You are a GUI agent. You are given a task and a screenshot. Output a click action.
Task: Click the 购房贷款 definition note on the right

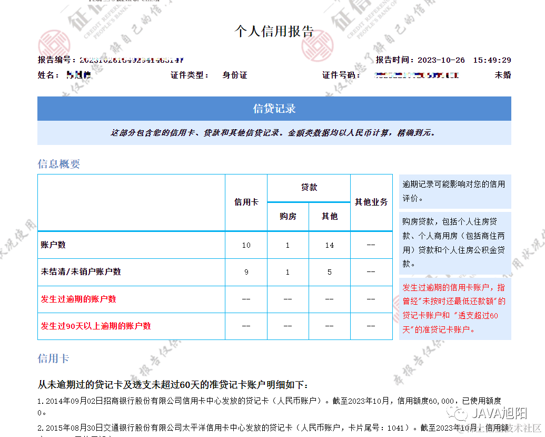tap(454, 242)
